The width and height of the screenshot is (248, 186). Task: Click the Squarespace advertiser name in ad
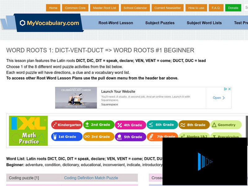click(x=109, y=104)
